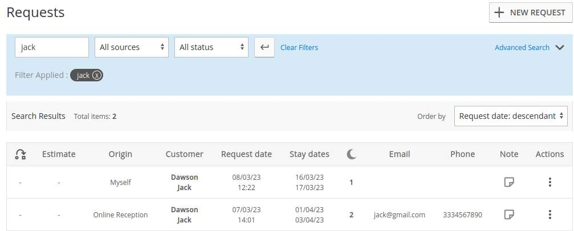Open first Dawson Jack customer entry

[185, 182]
